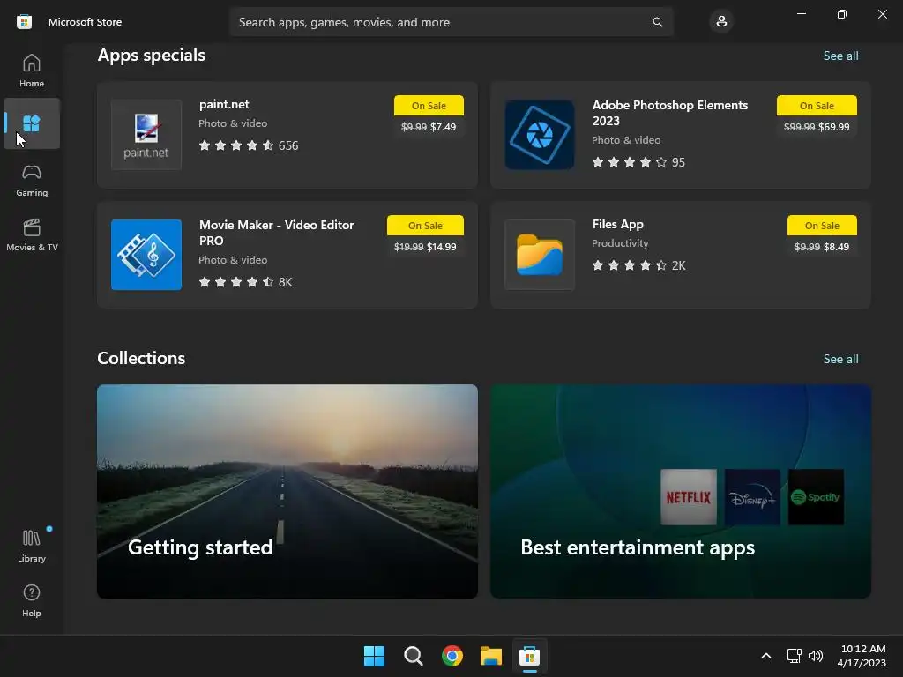
Task: Click Movie Maker On Sale badge
Action: click(425, 225)
